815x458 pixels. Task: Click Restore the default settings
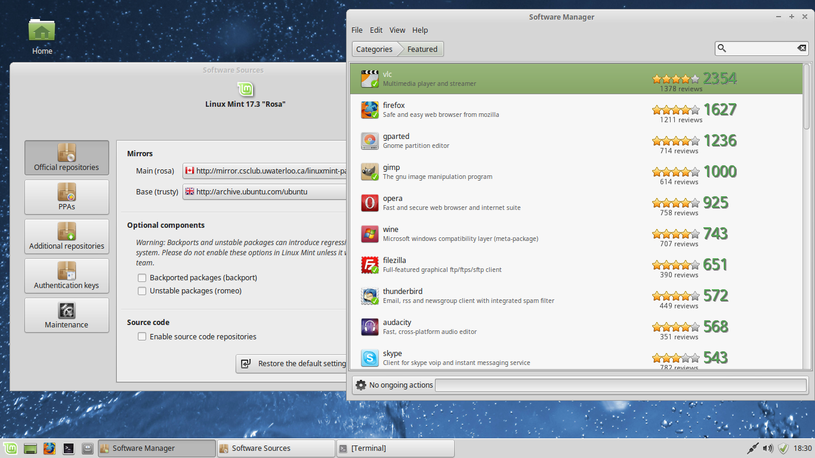pyautogui.click(x=291, y=364)
